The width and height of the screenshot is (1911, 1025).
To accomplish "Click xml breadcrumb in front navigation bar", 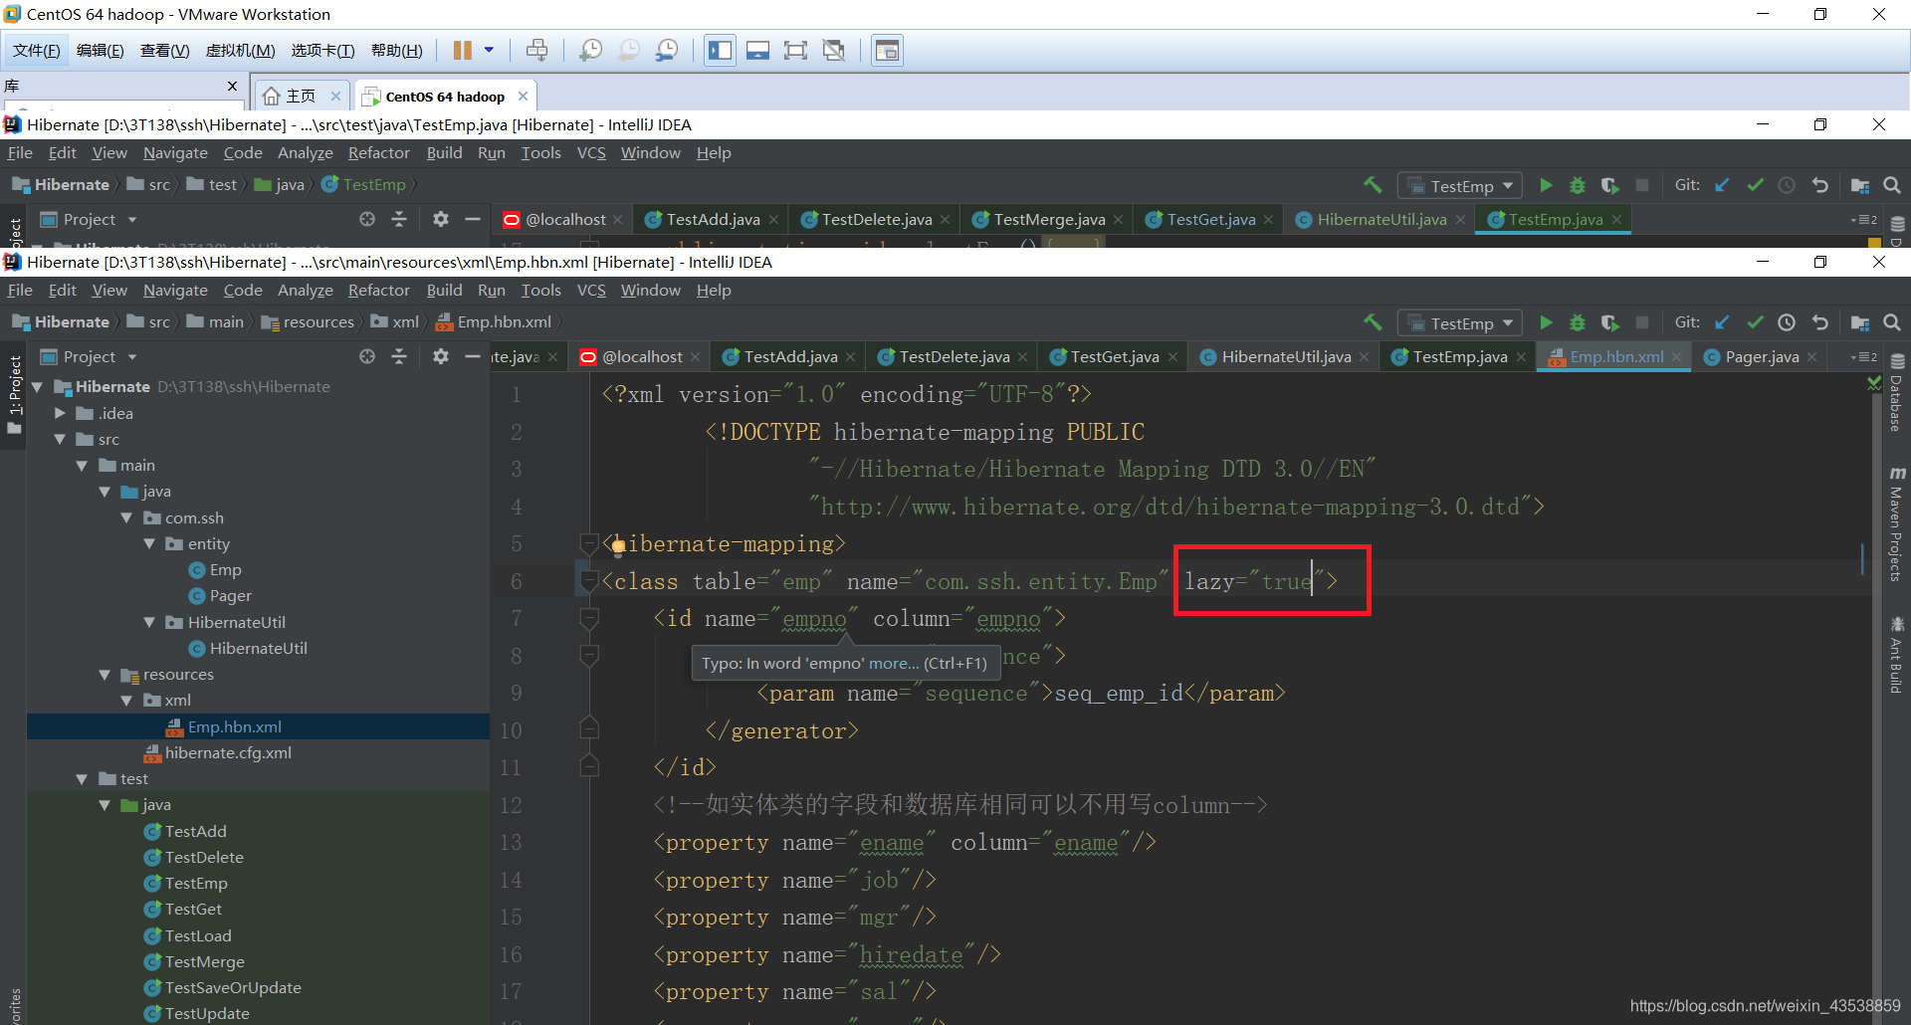I will [x=395, y=322].
